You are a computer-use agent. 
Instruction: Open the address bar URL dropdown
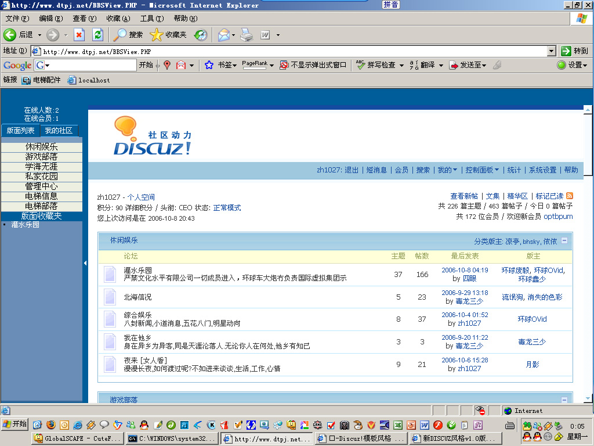pos(552,51)
